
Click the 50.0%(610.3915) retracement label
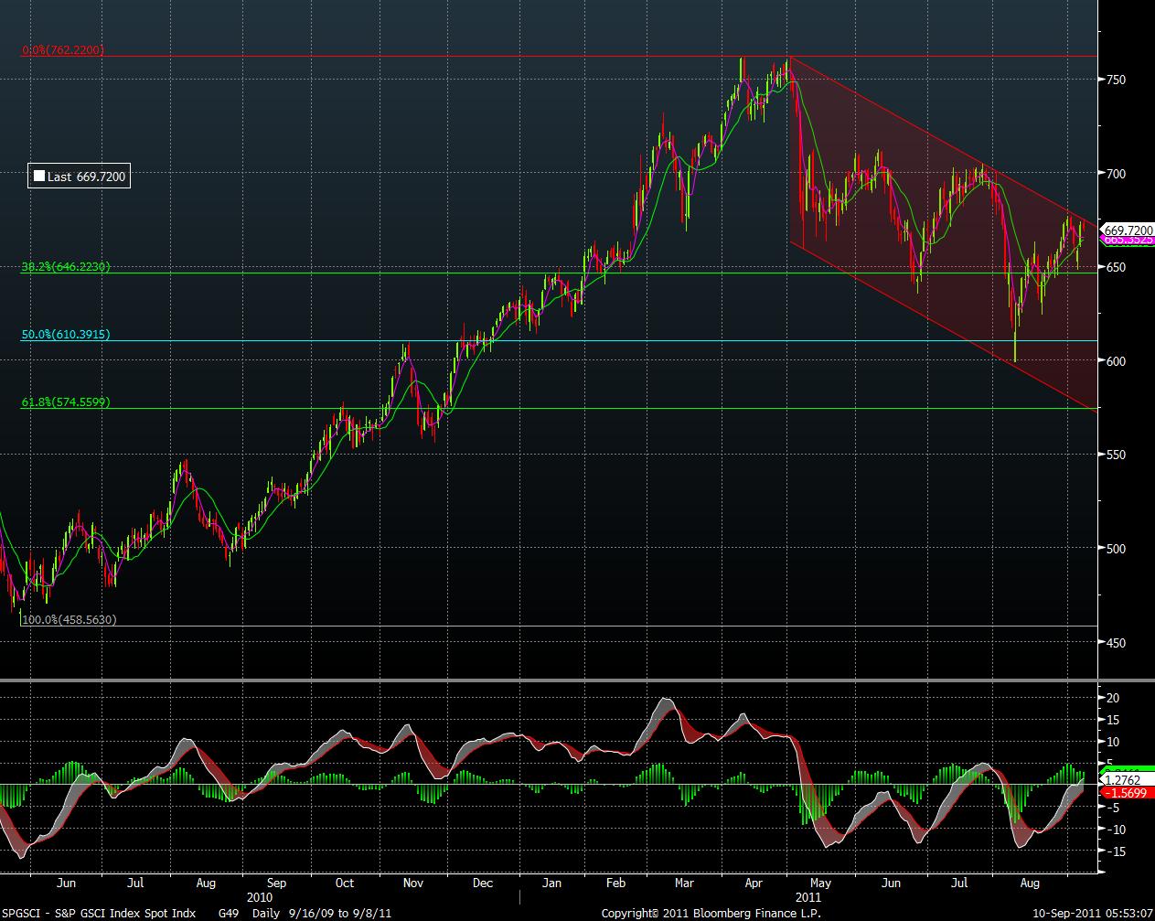(x=66, y=335)
